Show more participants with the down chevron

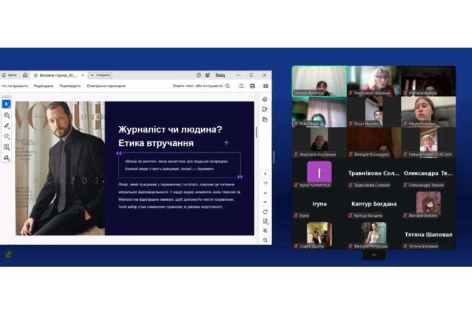tap(374, 255)
